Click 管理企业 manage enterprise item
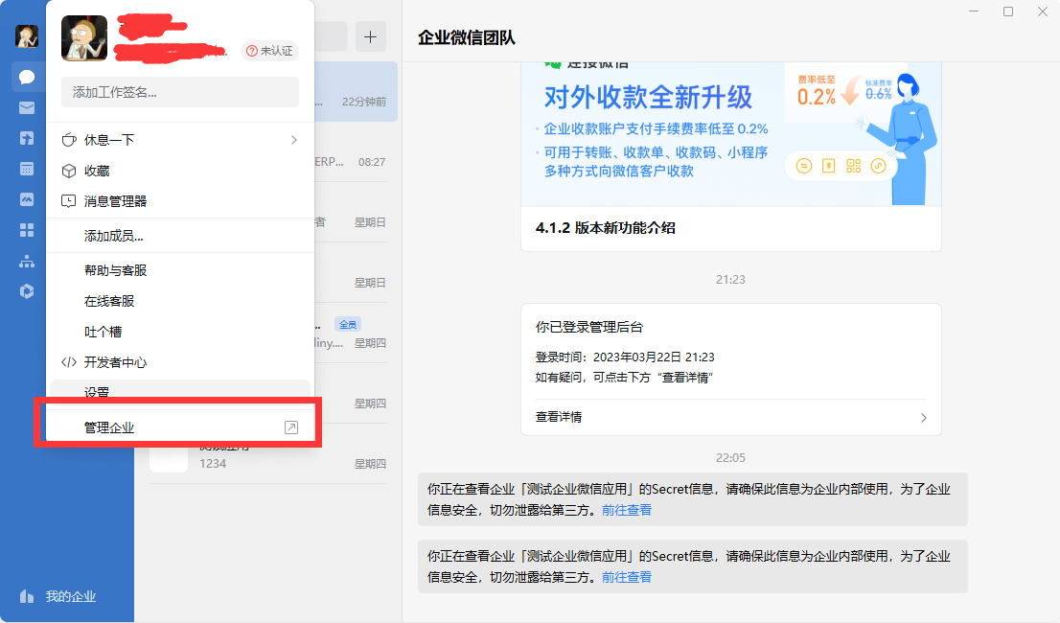 pos(180,427)
